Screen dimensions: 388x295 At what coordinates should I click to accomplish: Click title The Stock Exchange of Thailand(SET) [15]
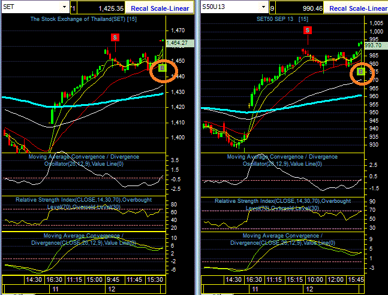[x=83, y=19]
